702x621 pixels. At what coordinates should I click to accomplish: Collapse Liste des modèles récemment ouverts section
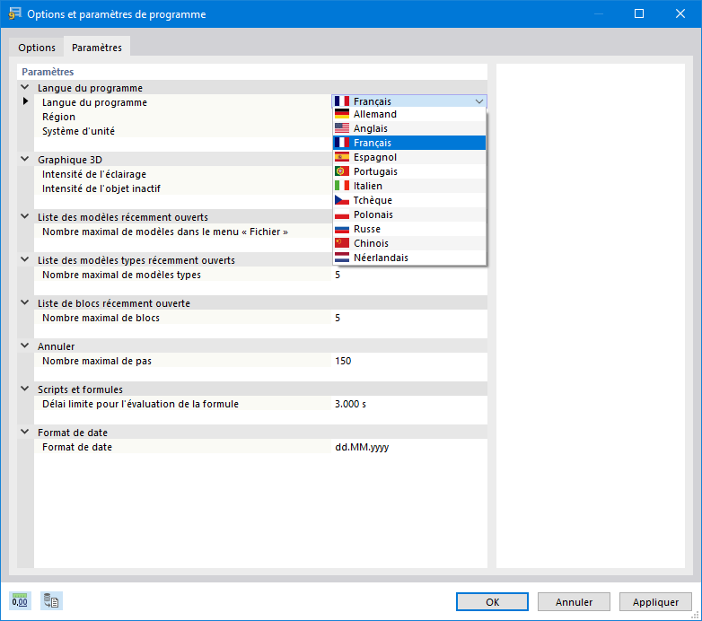coord(25,216)
